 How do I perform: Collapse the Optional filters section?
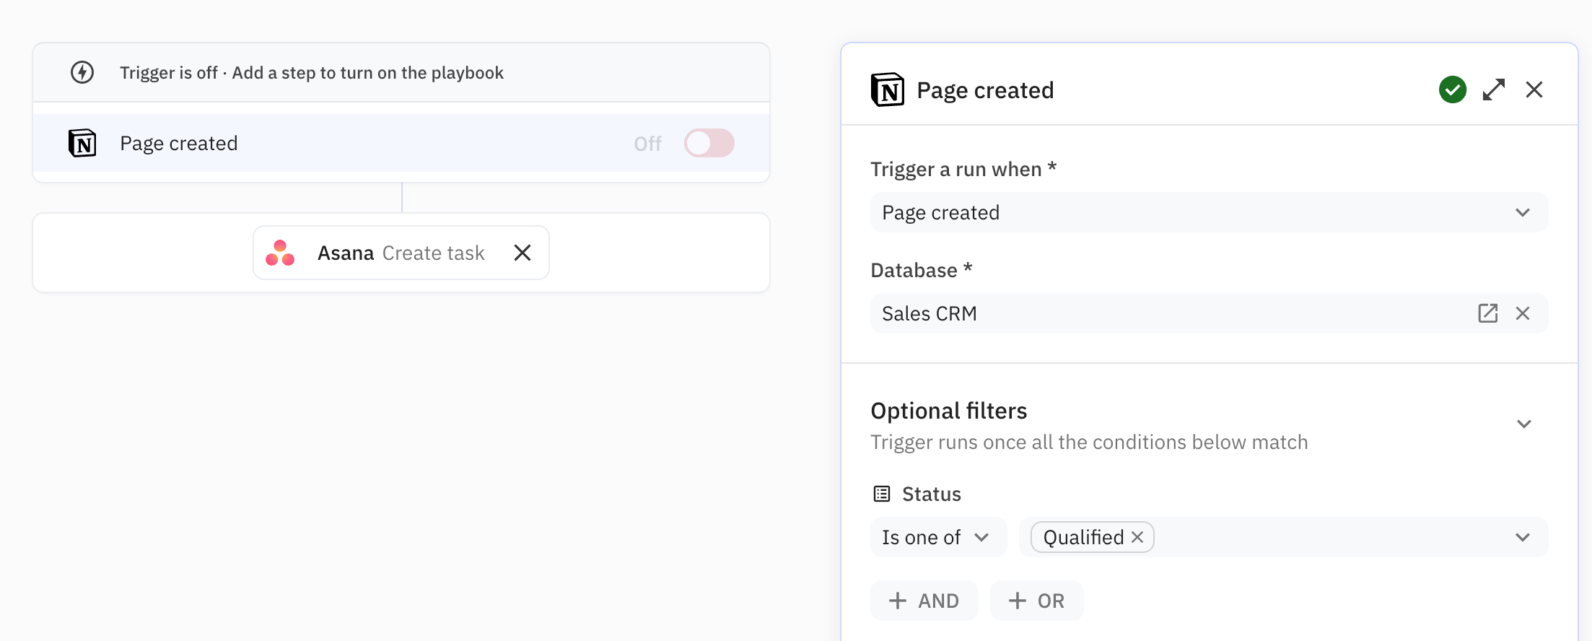tap(1523, 424)
